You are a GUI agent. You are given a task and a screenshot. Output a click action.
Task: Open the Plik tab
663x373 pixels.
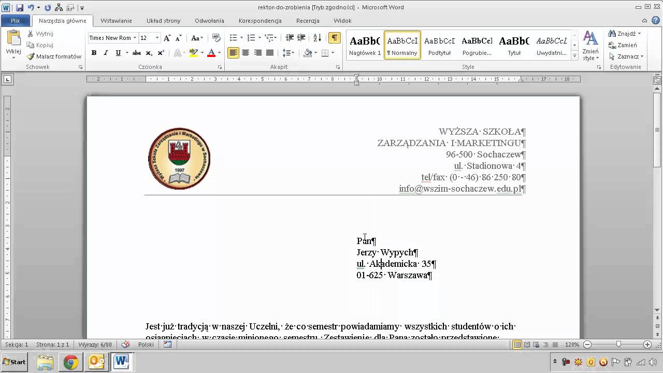click(16, 21)
